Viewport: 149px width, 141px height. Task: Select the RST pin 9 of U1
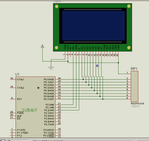(x=13, y=99)
